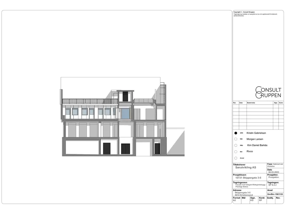Screen dimensions: 285x214
Task: Click the copyright notice text at top
Action: [x=255, y=14]
